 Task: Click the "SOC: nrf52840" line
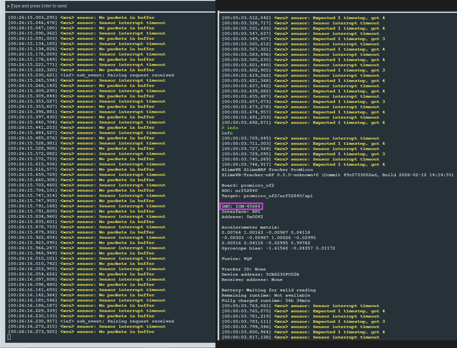[239, 191]
